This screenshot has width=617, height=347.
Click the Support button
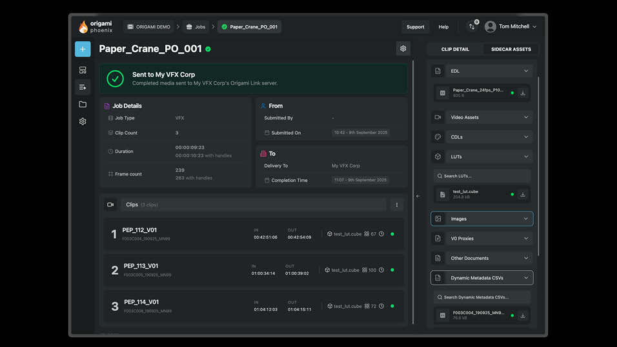[415, 26]
